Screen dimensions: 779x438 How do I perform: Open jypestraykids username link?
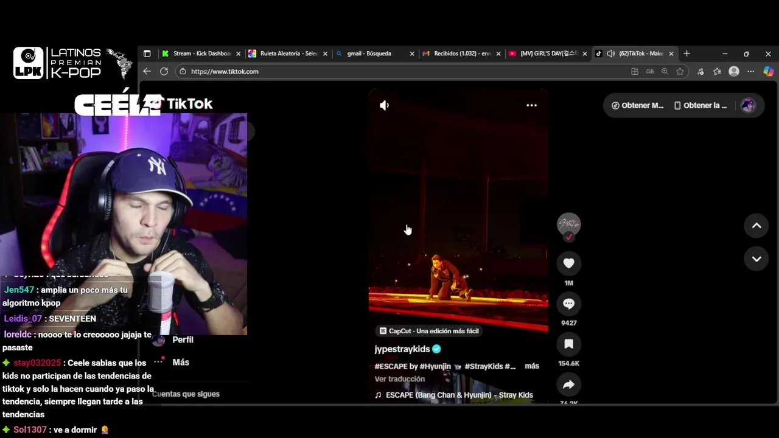[402, 349]
